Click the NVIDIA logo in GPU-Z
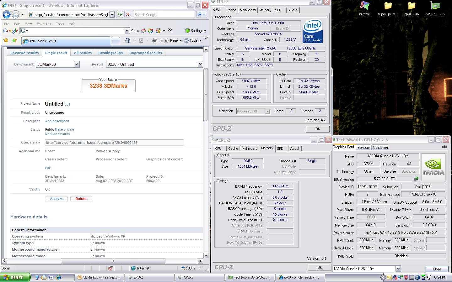Screen dimensions: 452x282 point(433,167)
